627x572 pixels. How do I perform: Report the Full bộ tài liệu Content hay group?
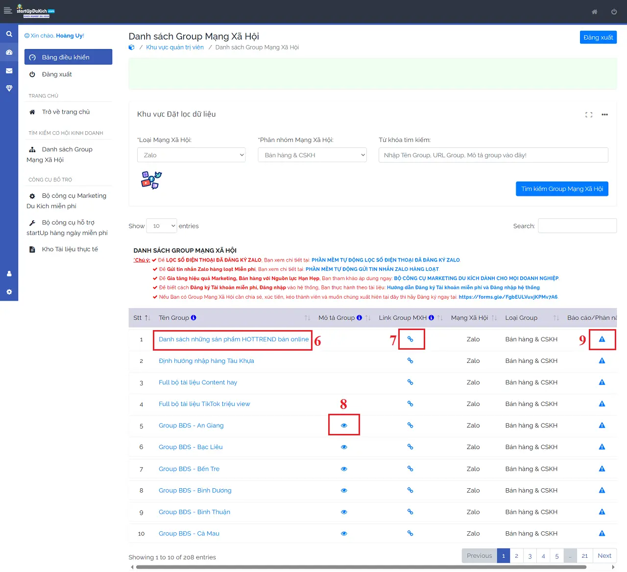pyautogui.click(x=602, y=382)
